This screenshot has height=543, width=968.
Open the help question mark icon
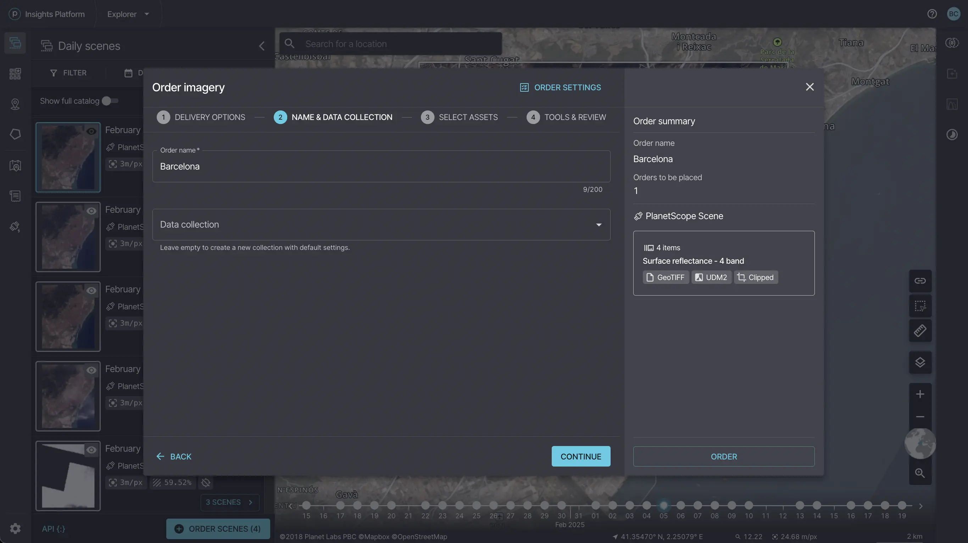point(932,14)
